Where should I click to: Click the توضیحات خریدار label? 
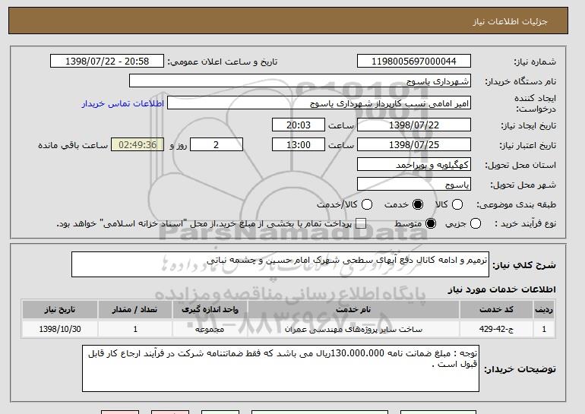click(x=520, y=369)
